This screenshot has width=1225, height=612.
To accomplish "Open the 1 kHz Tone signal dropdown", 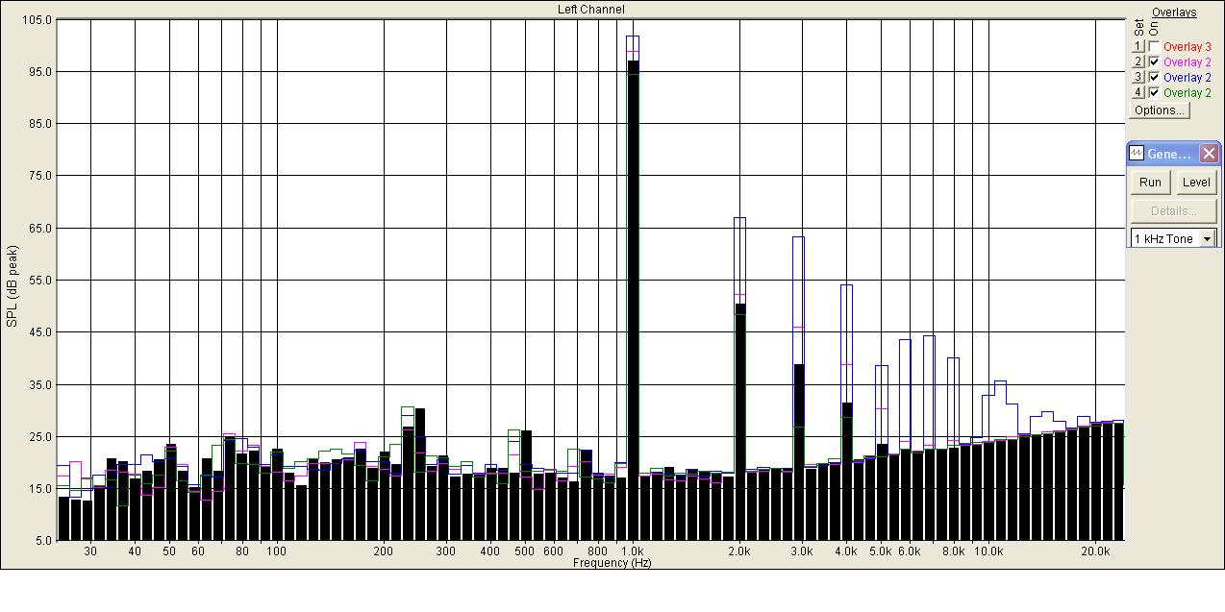I will pyautogui.click(x=1208, y=238).
